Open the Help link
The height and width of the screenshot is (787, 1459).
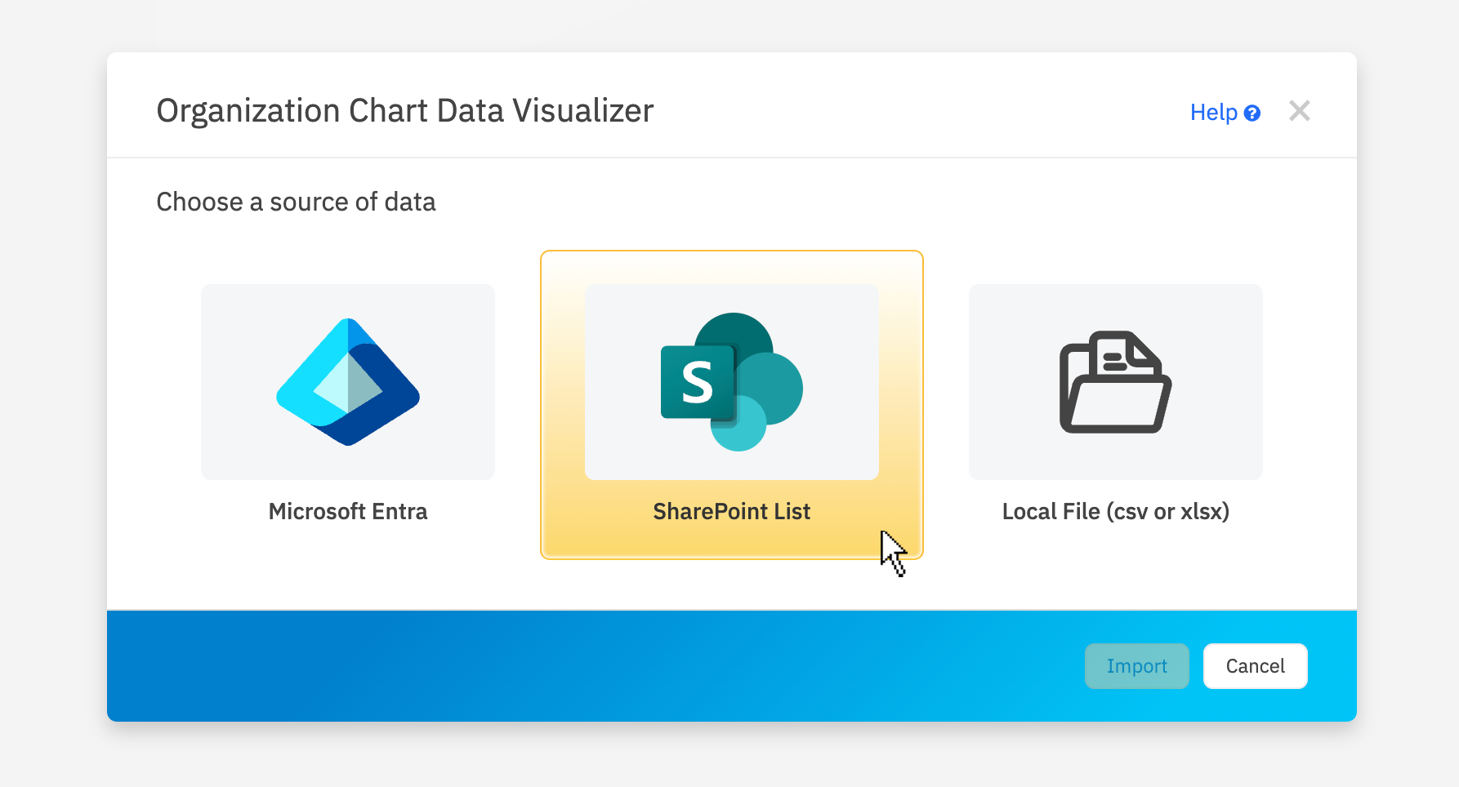1214,113
